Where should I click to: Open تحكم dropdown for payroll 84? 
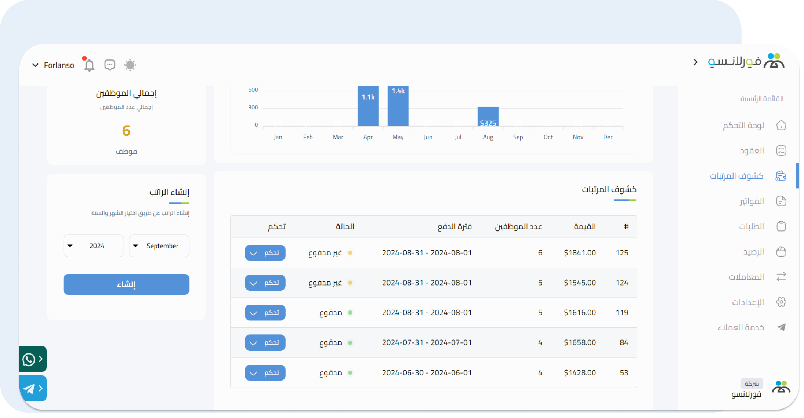[x=265, y=343]
